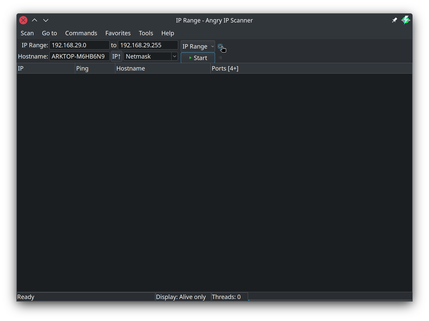Open preferences via the gear icon
This screenshot has width=429, height=321.
220,47
